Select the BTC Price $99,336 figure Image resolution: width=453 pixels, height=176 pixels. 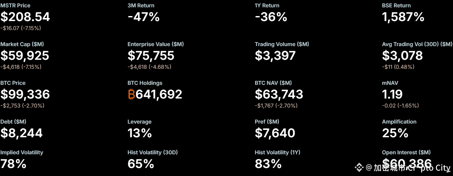(25, 95)
